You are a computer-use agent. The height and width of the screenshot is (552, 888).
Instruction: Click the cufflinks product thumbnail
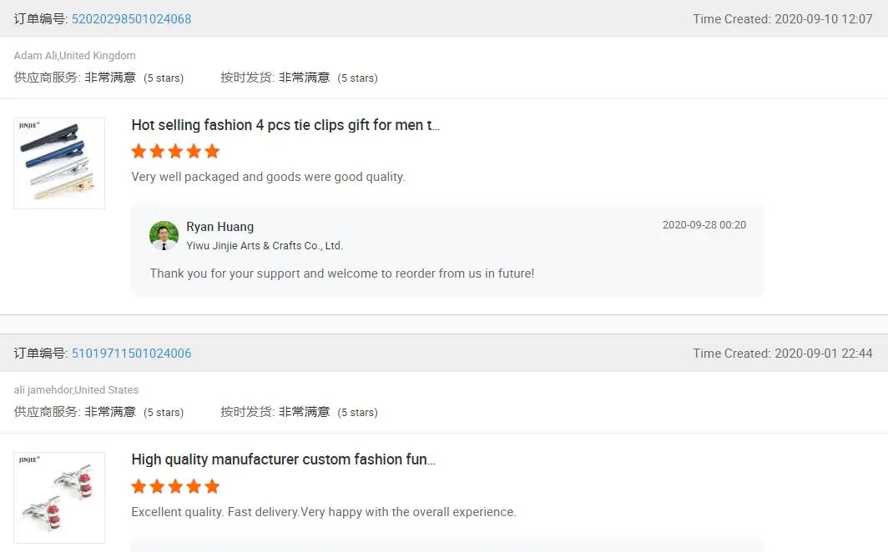coord(59,498)
